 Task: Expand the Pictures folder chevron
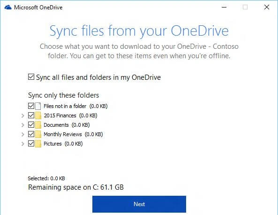coord(23,144)
